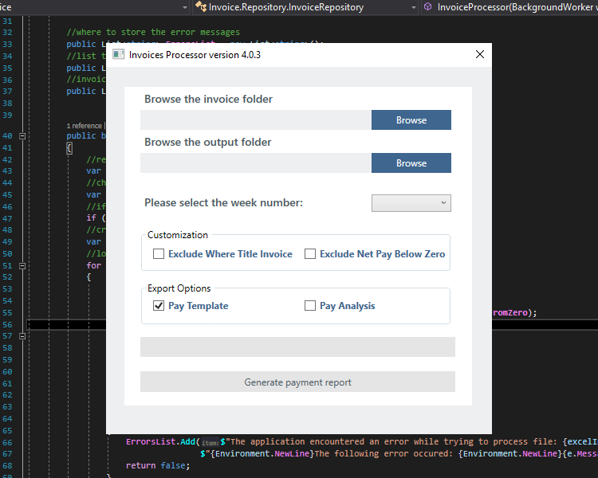
Task: Click the 'Browse the invoice folder' label
Action: [x=209, y=99]
